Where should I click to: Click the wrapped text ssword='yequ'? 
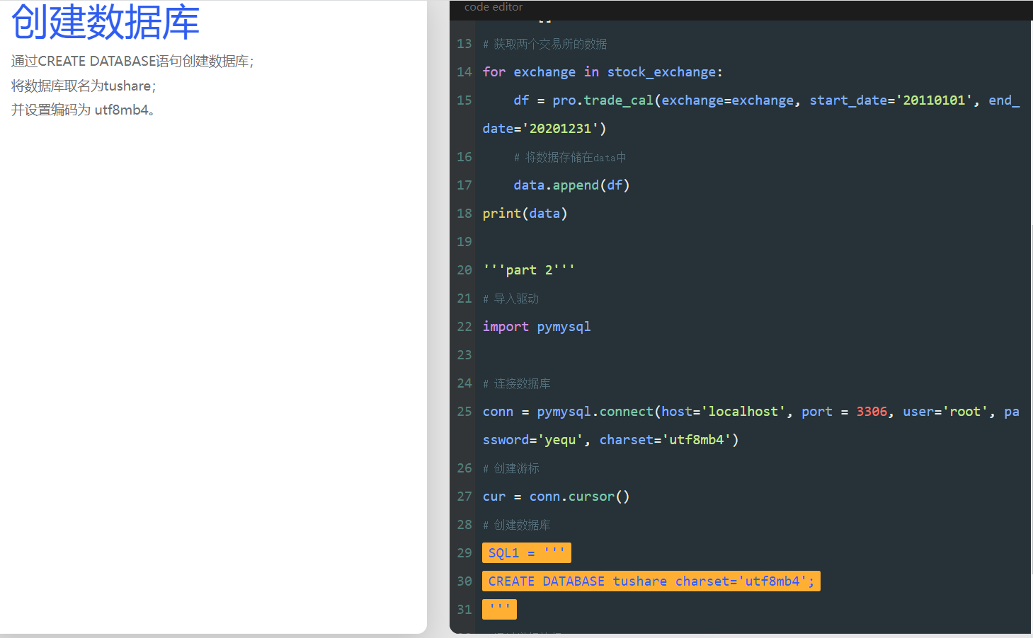(x=533, y=440)
